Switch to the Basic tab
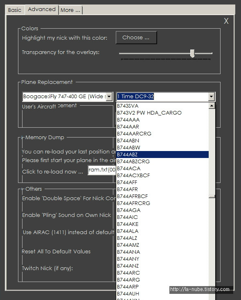This screenshot has height=300, width=241. [x=15, y=10]
